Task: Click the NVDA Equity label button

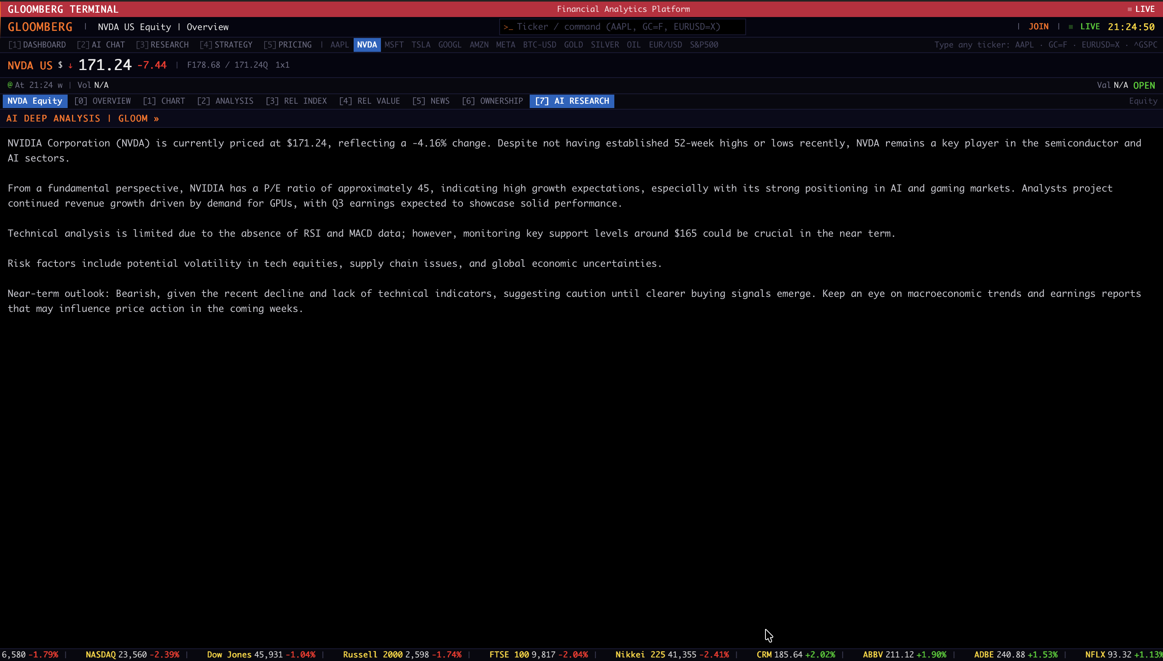Action: (35, 101)
